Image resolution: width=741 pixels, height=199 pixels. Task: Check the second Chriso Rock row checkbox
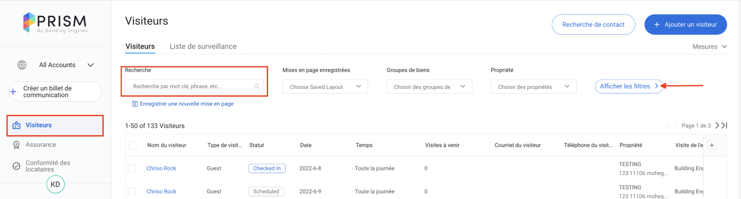[x=132, y=192]
